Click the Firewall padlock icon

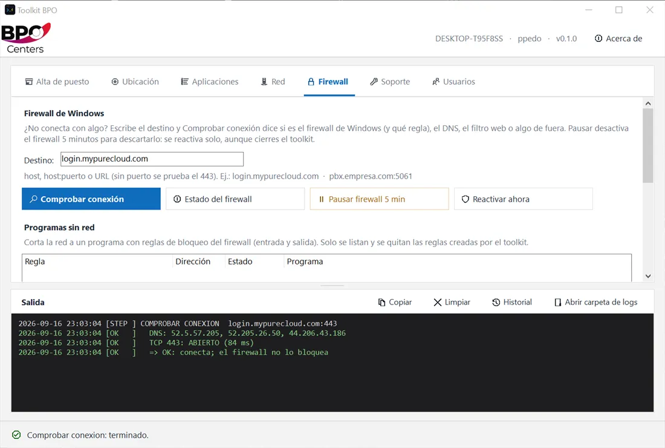(311, 82)
